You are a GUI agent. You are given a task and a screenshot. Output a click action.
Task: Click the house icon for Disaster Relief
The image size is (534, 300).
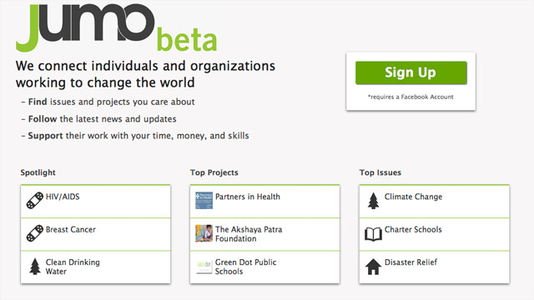pos(373,267)
